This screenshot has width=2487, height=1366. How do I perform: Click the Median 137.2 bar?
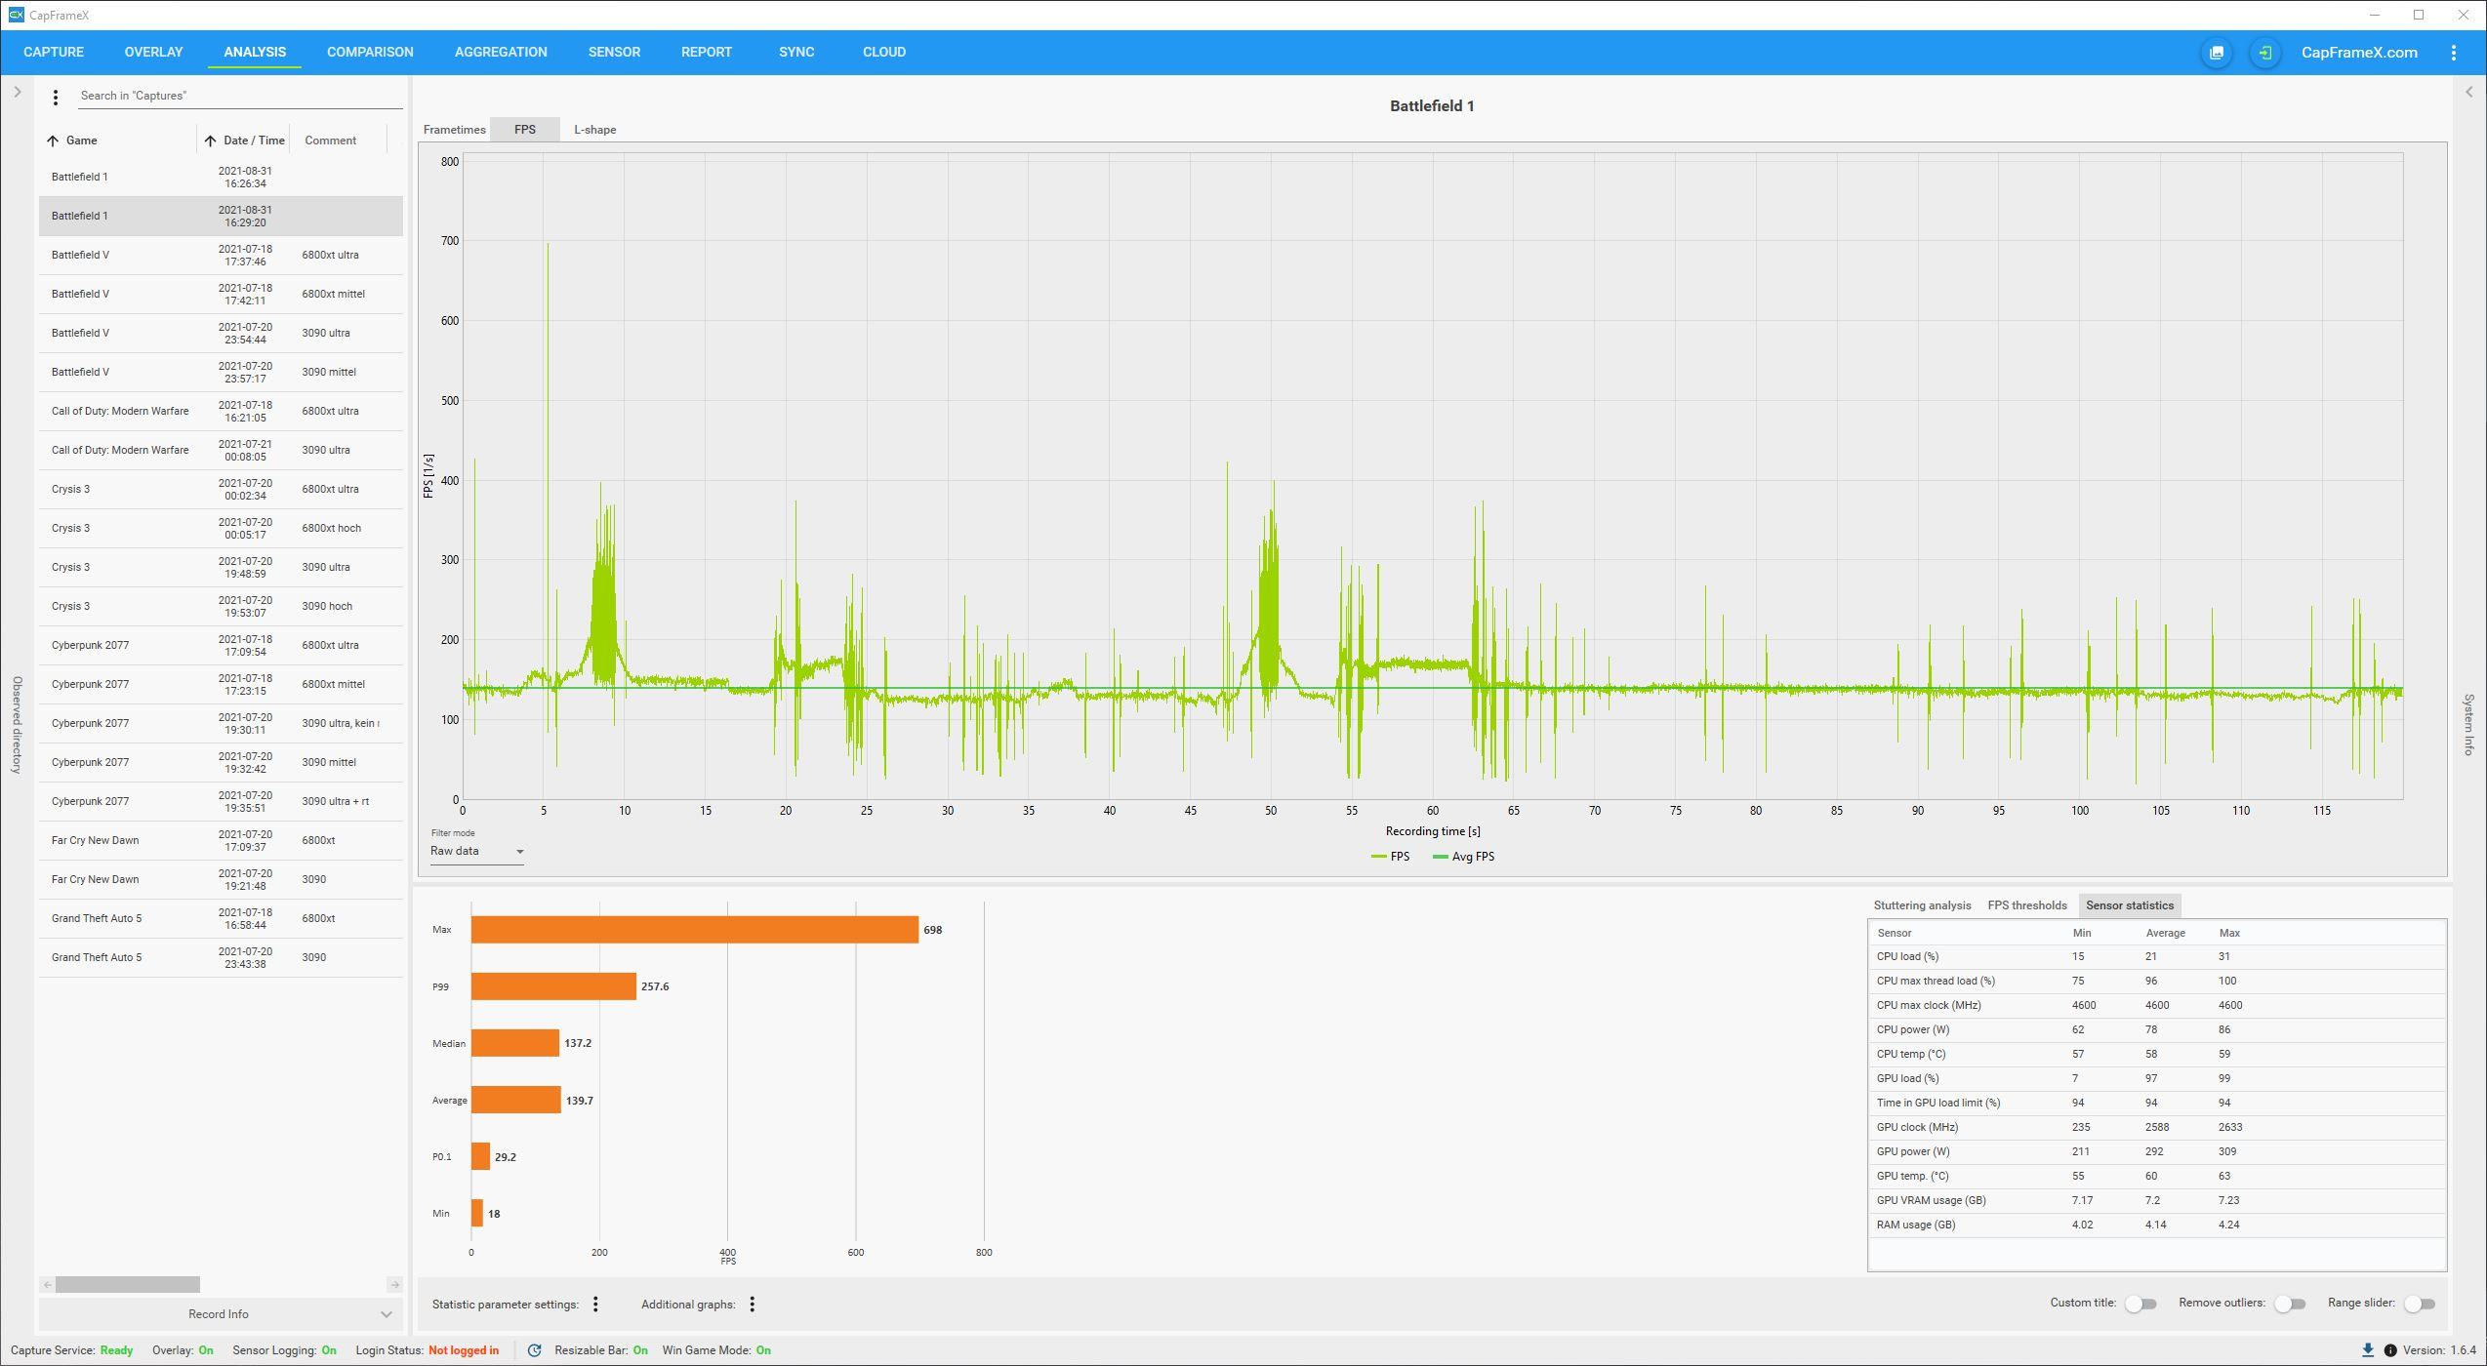[515, 1043]
